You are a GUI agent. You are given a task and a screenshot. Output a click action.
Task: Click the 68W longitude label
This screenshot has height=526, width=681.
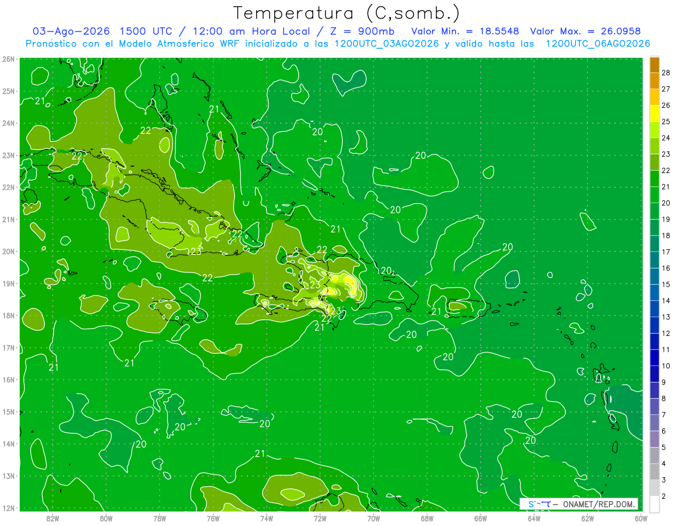427,517
